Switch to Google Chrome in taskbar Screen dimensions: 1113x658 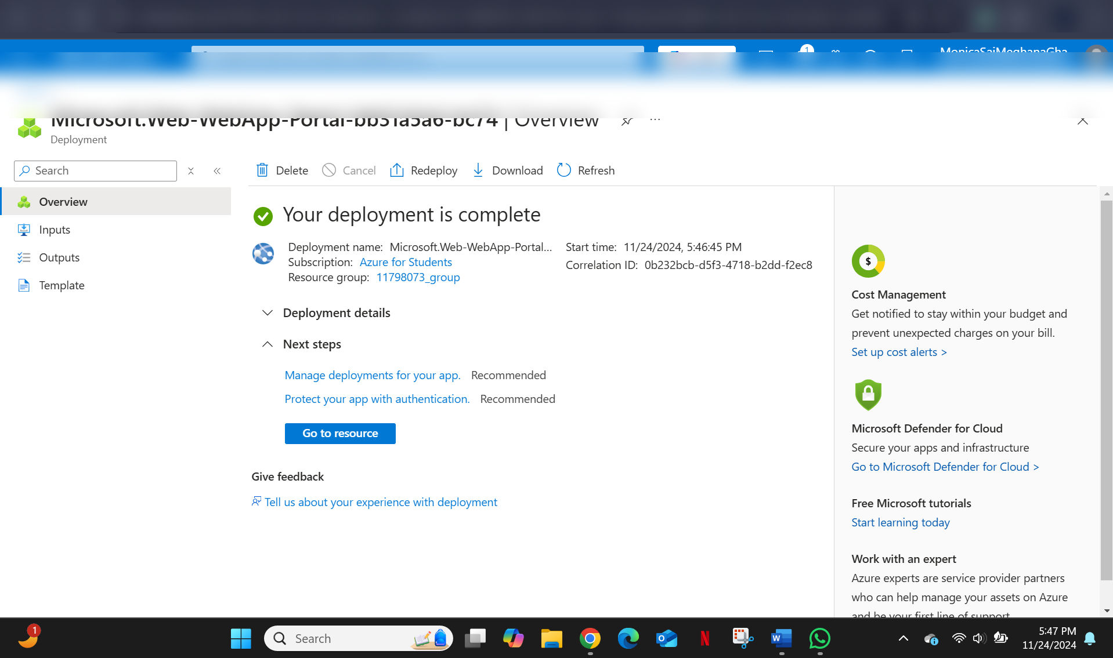pos(590,638)
